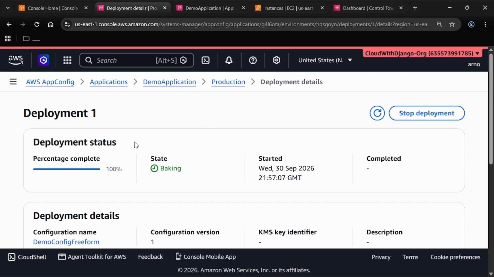Open CloudShell from the footer
The image size is (494, 277).
27,257
